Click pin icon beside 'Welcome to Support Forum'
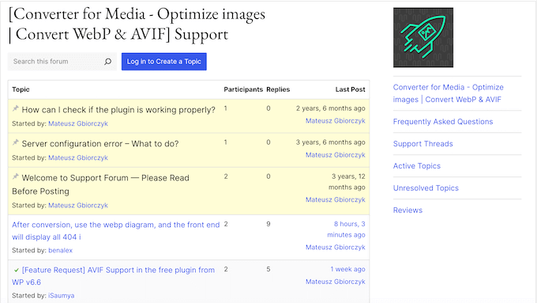Viewport: 537px width, 303px height. pyautogui.click(x=16, y=176)
